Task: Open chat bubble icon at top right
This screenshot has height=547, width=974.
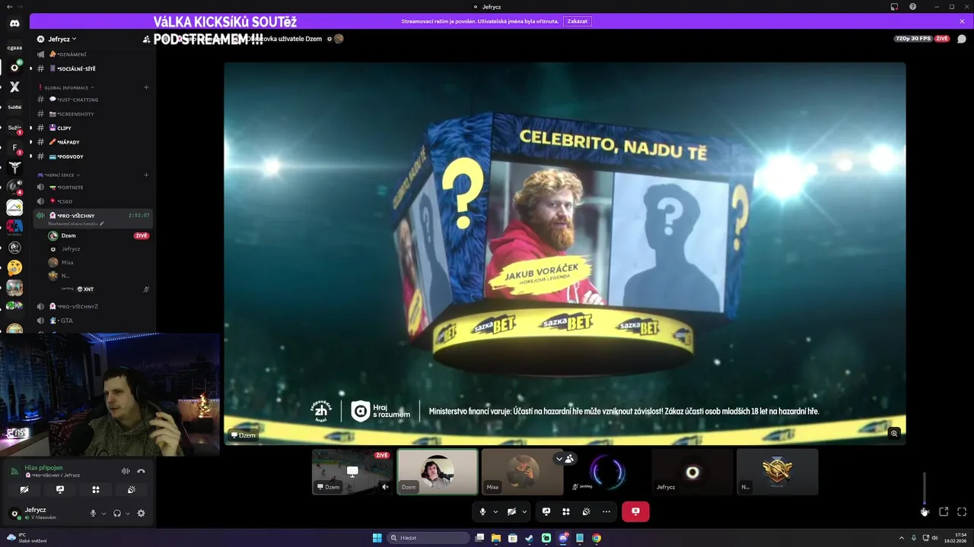Action: click(962, 39)
